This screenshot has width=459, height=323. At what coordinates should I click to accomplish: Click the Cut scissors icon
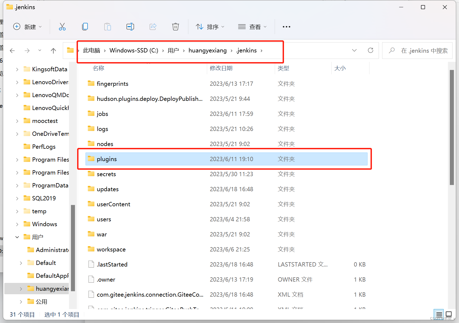click(x=62, y=27)
